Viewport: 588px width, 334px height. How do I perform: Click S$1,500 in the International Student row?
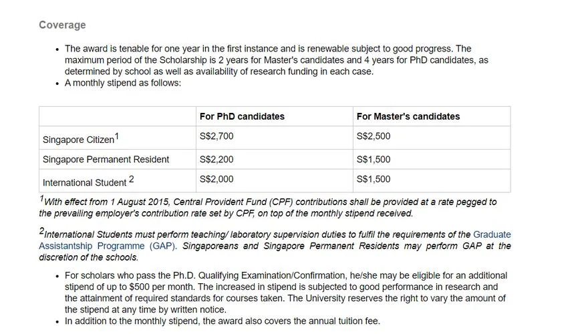(x=374, y=179)
